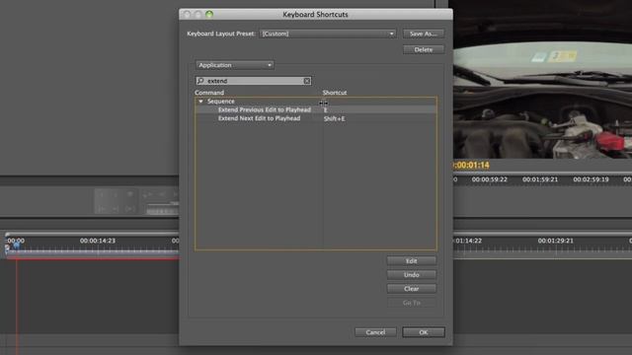Screen dimensions: 632x355
Task: Click 00:00:14:23 on the timeline ruler
Action: [98, 241]
